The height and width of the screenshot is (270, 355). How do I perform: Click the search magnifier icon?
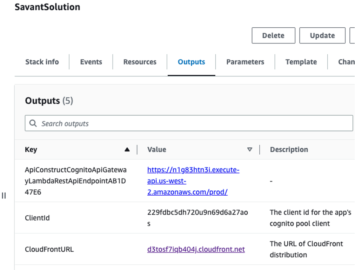[33, 123]
